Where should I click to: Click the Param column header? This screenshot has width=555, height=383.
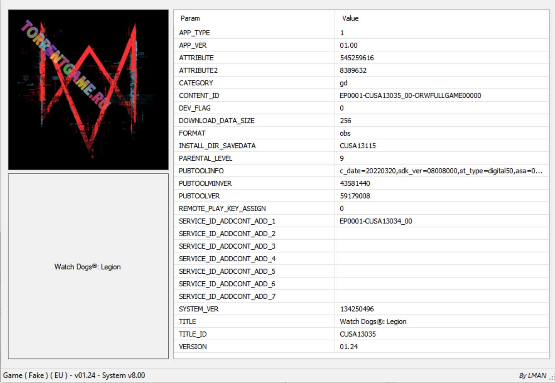tap(190, 18)
